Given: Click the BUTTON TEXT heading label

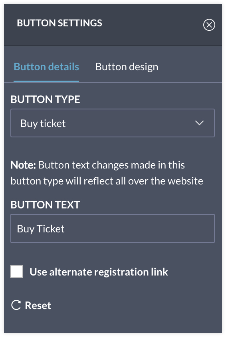Looking at the screenshot, I should point(46,205).
